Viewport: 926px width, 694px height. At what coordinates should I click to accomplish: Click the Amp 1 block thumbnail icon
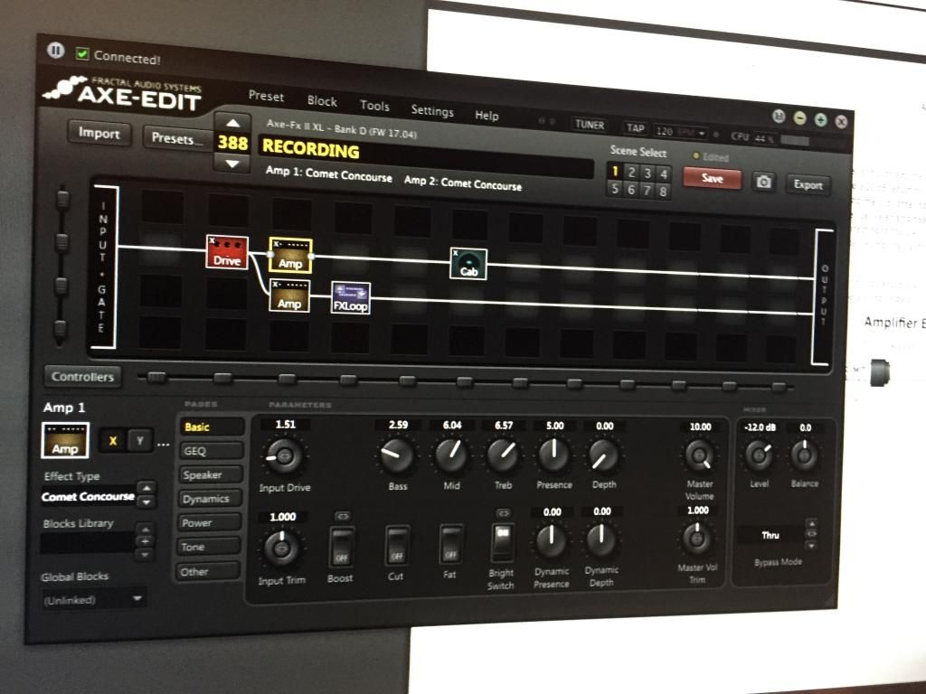65,440
